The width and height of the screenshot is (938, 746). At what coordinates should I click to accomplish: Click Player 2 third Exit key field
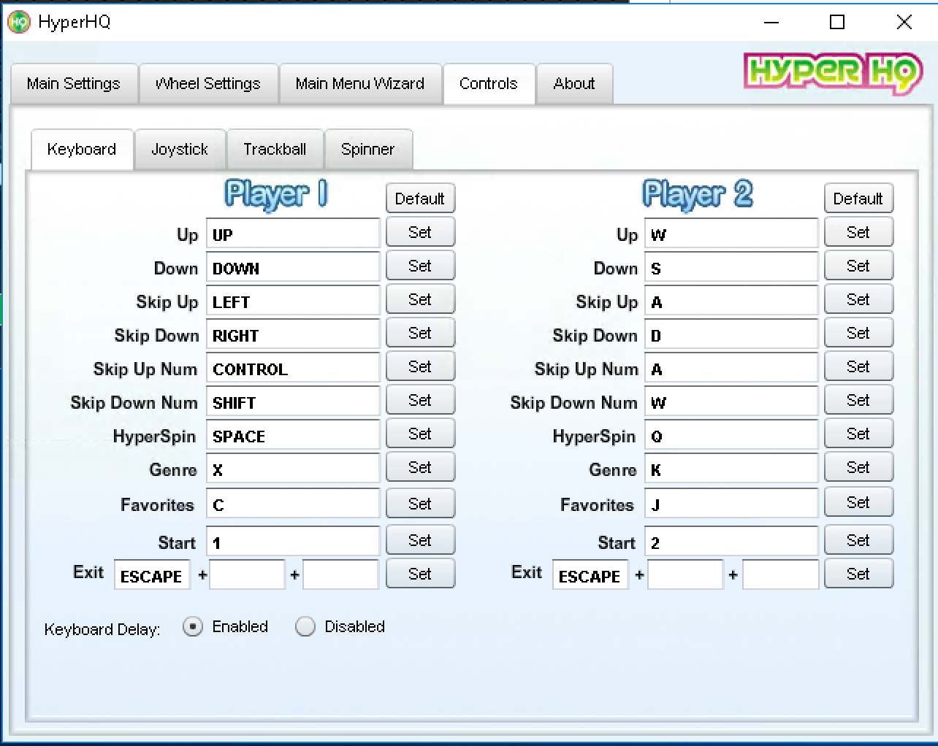pos(780,575)
